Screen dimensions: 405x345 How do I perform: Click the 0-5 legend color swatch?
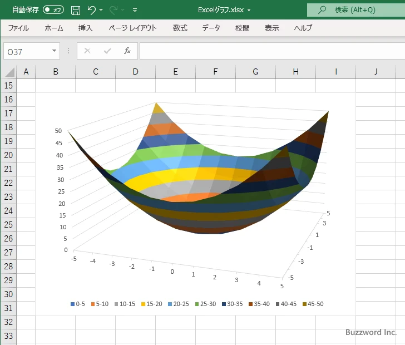click(72, 304)
